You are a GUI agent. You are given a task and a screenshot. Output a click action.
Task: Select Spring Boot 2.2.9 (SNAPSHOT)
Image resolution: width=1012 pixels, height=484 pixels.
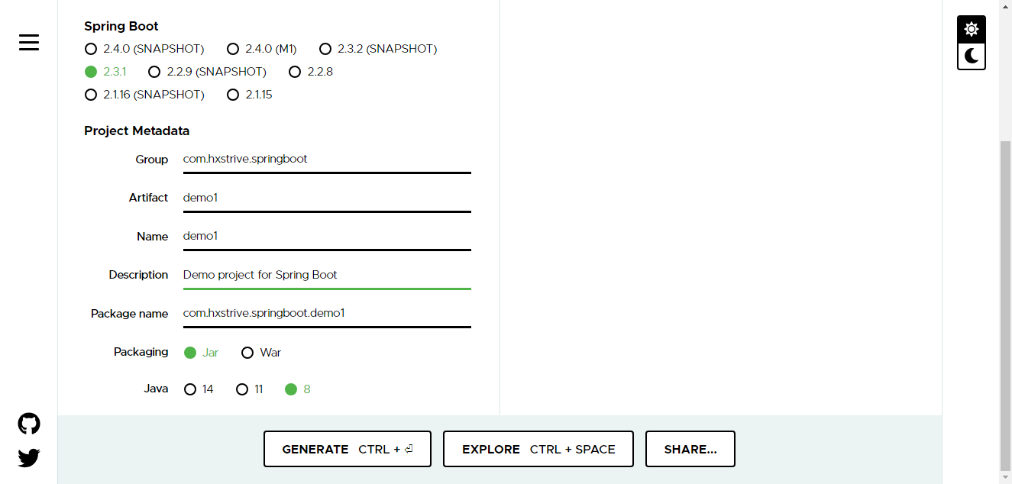(207, 72)
